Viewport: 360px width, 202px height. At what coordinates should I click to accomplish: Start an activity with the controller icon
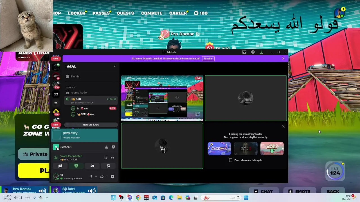(92, 166)
